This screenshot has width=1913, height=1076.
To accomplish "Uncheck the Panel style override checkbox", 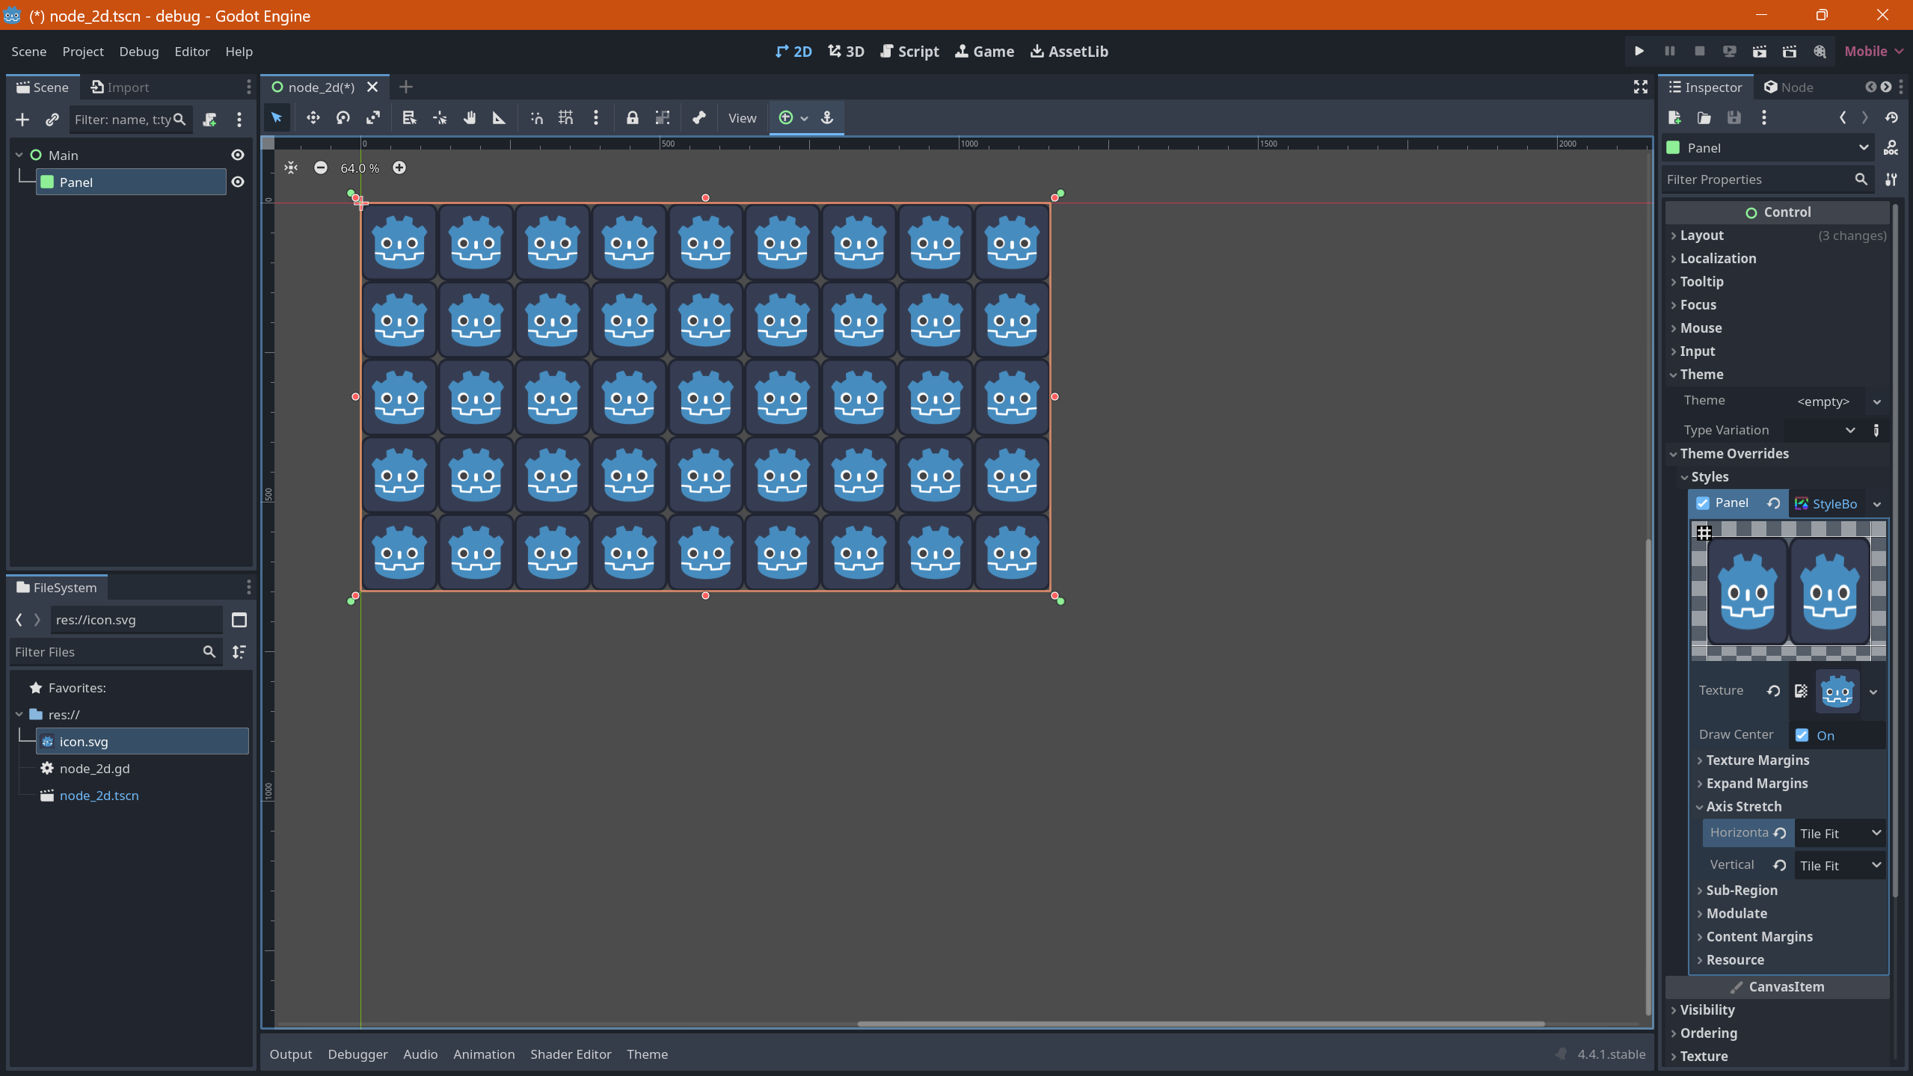I will click(1703, 503).
